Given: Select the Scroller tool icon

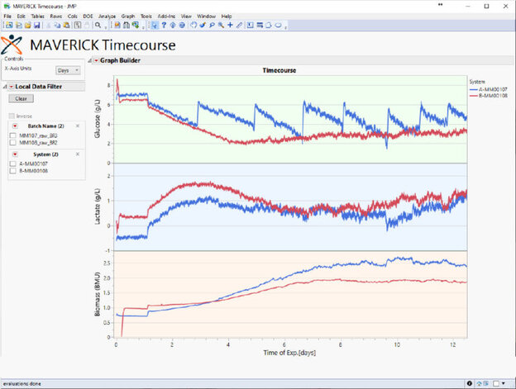Looking at the screenshot, I should pyautogui.click(x=182, y=25).
